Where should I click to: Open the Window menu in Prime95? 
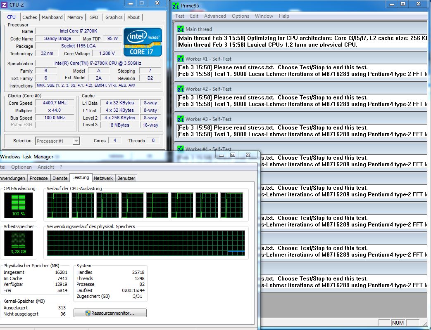264,16
